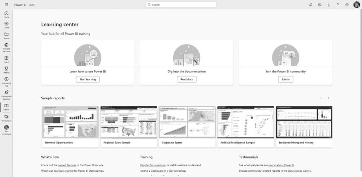362x177 pixels.
Task: Click the Start learning button
Action: pyautogui.click(x=87, y=79)
